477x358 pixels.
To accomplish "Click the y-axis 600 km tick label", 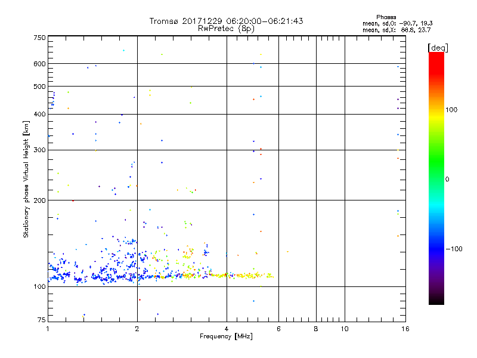I will pos(39,64).
